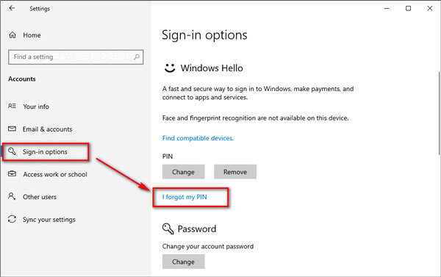This screenshot has height=277, width=441.
Task: Click the Sign-in options page heading
Action: [x=204, y=35]
